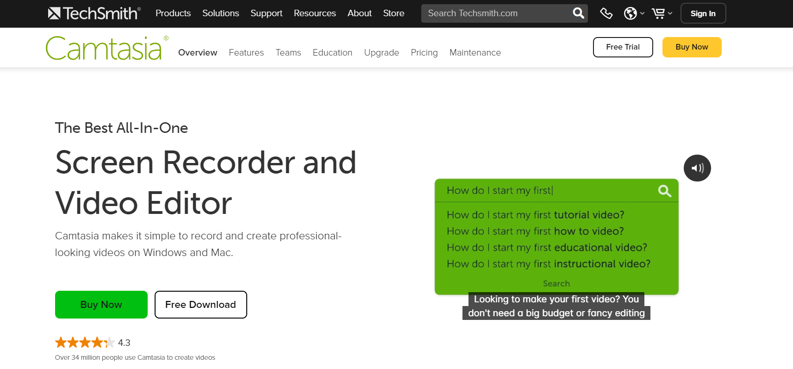Open the Solutions menu
This screenshot has height=369, width=793.
tap(220, 13)
